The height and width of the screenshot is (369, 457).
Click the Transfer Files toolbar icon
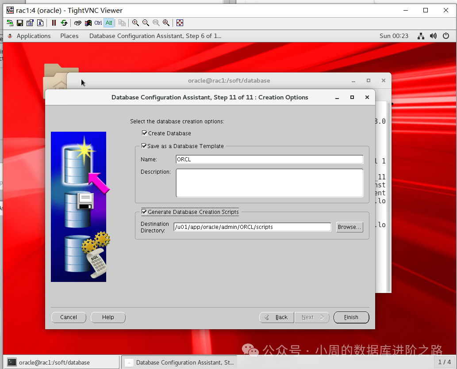[x=122, y=23]
